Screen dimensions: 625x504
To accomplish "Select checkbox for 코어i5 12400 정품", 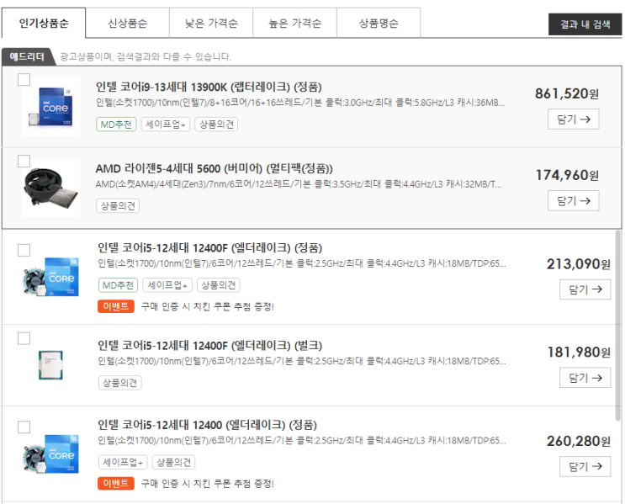I will tap(24, 427).
